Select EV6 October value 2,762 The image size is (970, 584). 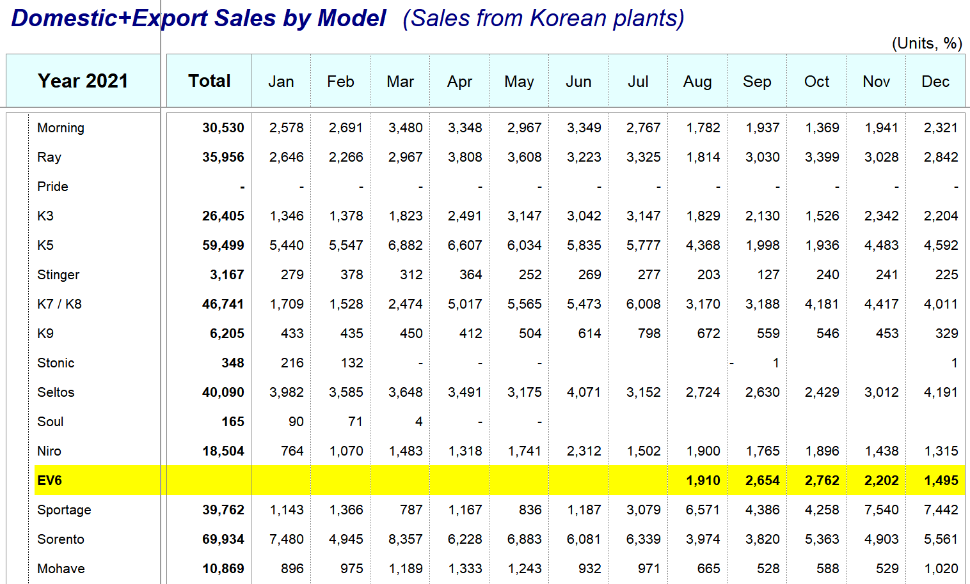(822, 480)
